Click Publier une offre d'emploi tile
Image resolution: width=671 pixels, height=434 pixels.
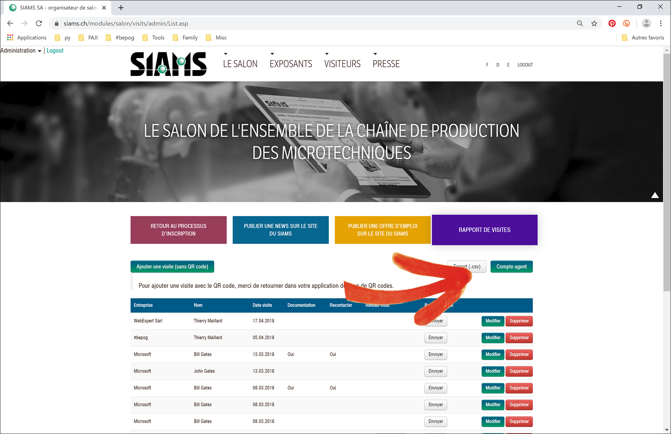382,230
